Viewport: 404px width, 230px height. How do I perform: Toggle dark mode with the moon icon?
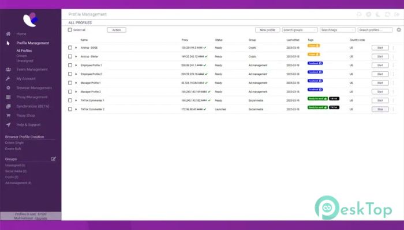click(x=378, y=14)
